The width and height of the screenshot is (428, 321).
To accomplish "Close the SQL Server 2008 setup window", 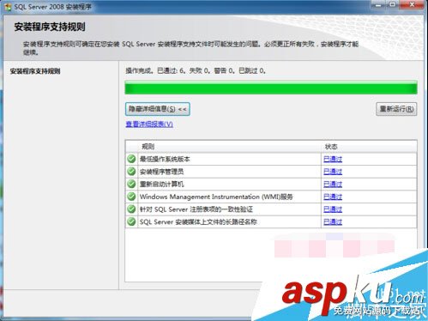I will [412, 4].
